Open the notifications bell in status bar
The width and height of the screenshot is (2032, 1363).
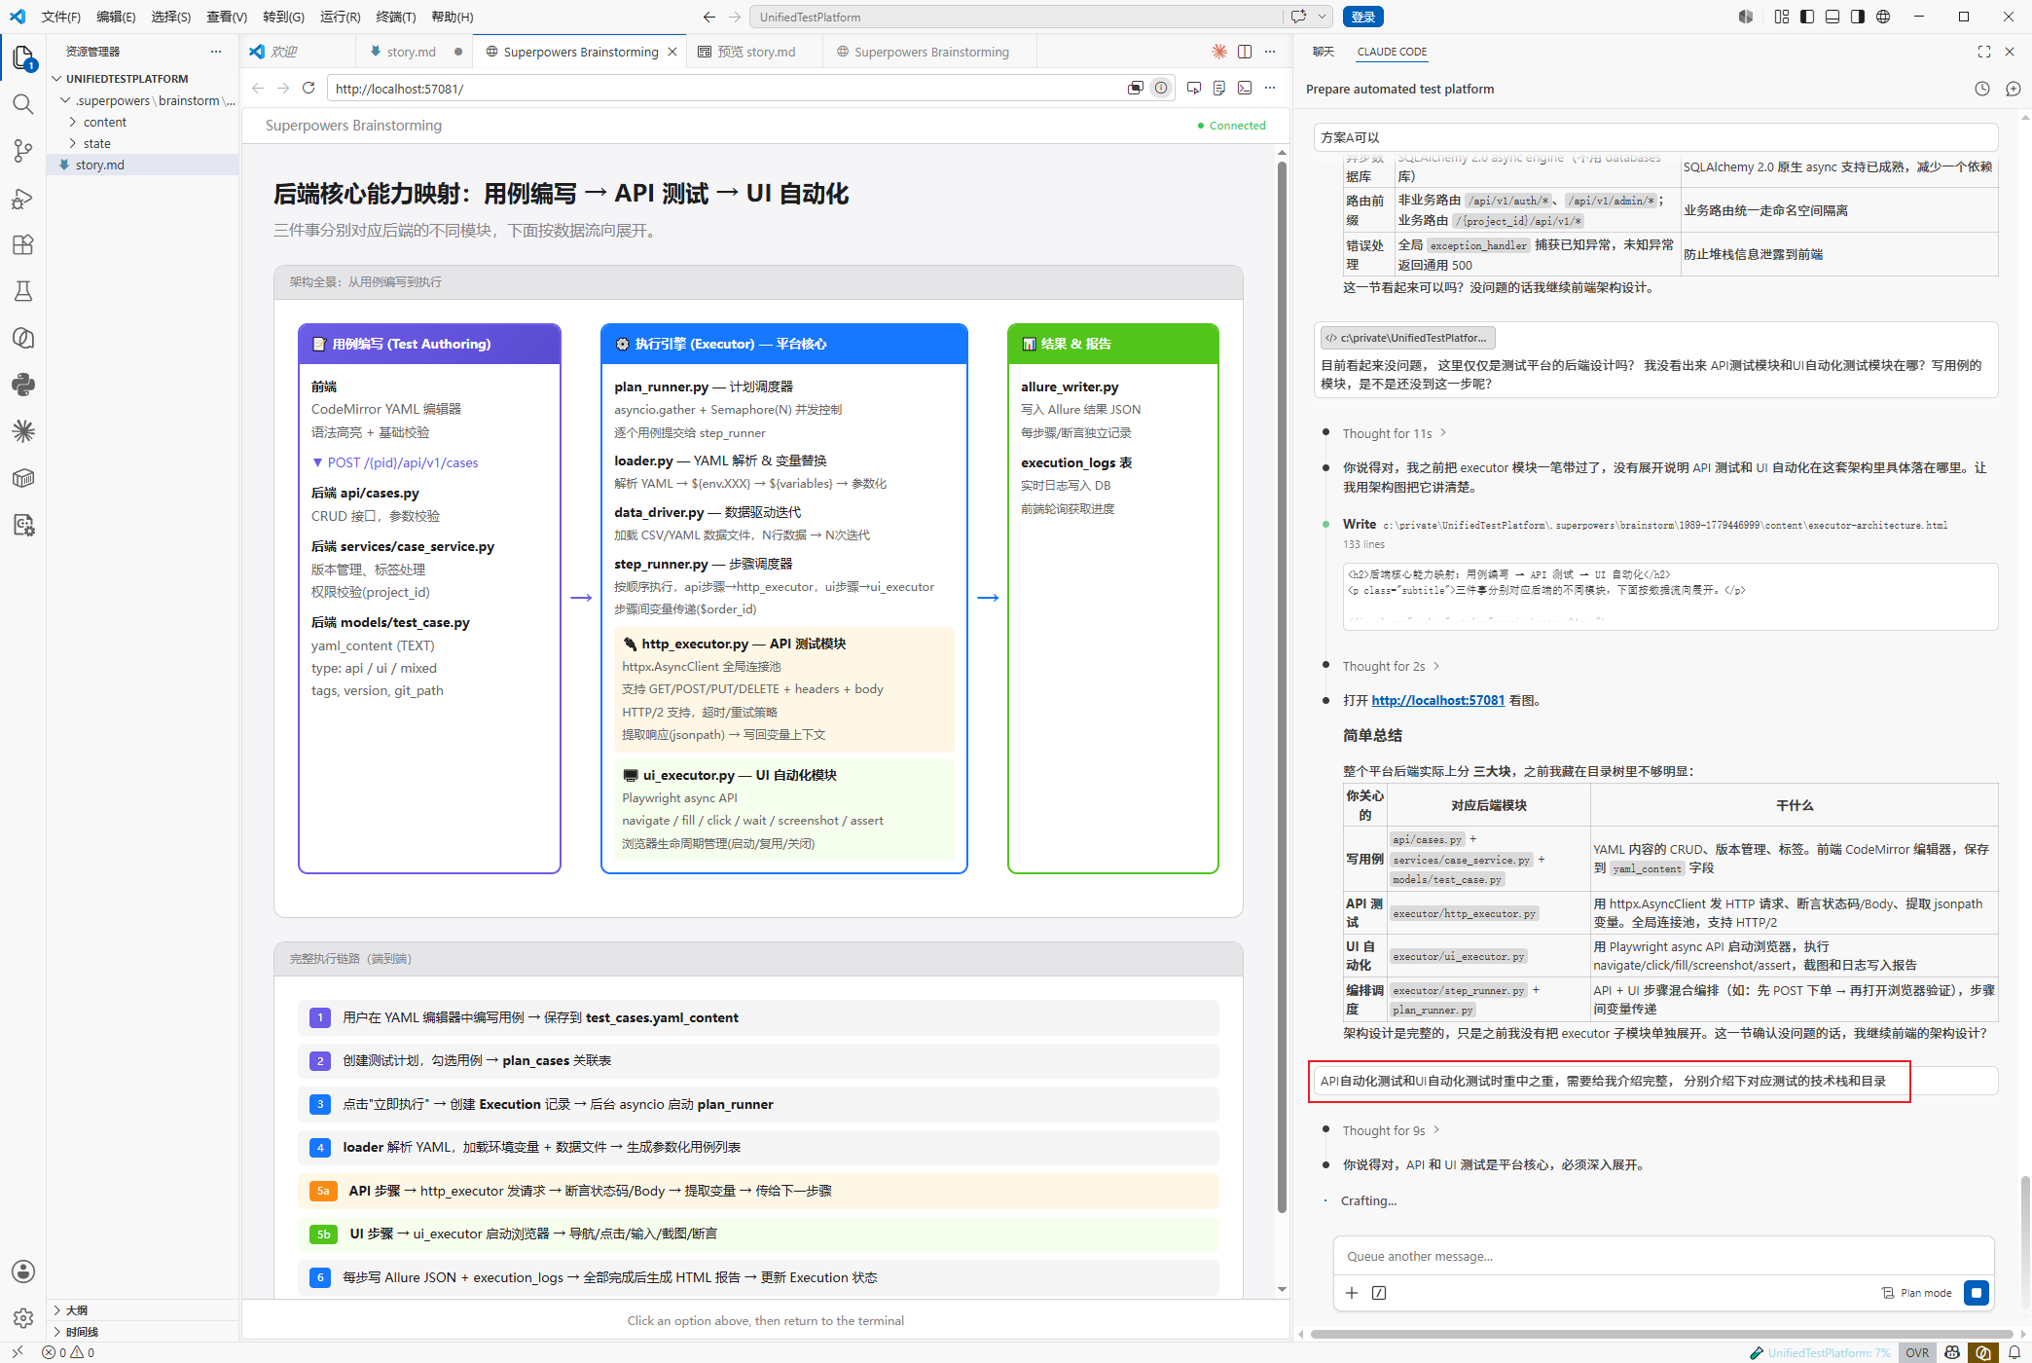click(2015, 1353)
